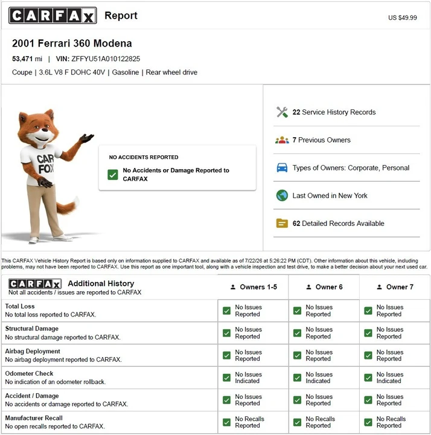The image size is (431, 435).
Task: Click Manufacturer Recall checkmark under Owner 7
Action: tap(368, 422)
